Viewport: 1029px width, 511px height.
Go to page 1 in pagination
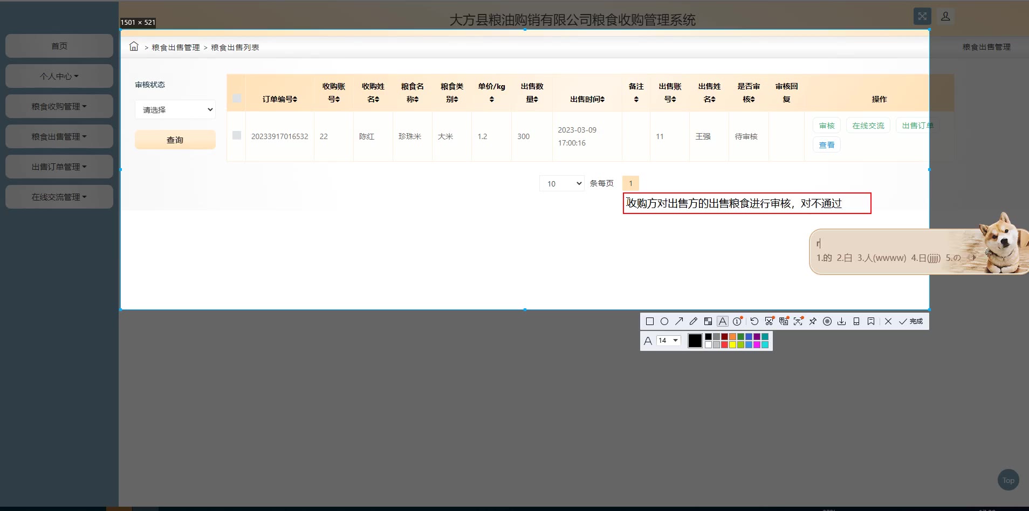[x=630, y=183]
